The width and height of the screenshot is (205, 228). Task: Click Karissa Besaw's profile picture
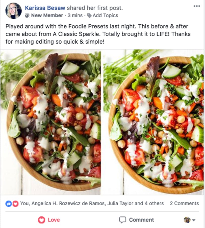point(14,11)
